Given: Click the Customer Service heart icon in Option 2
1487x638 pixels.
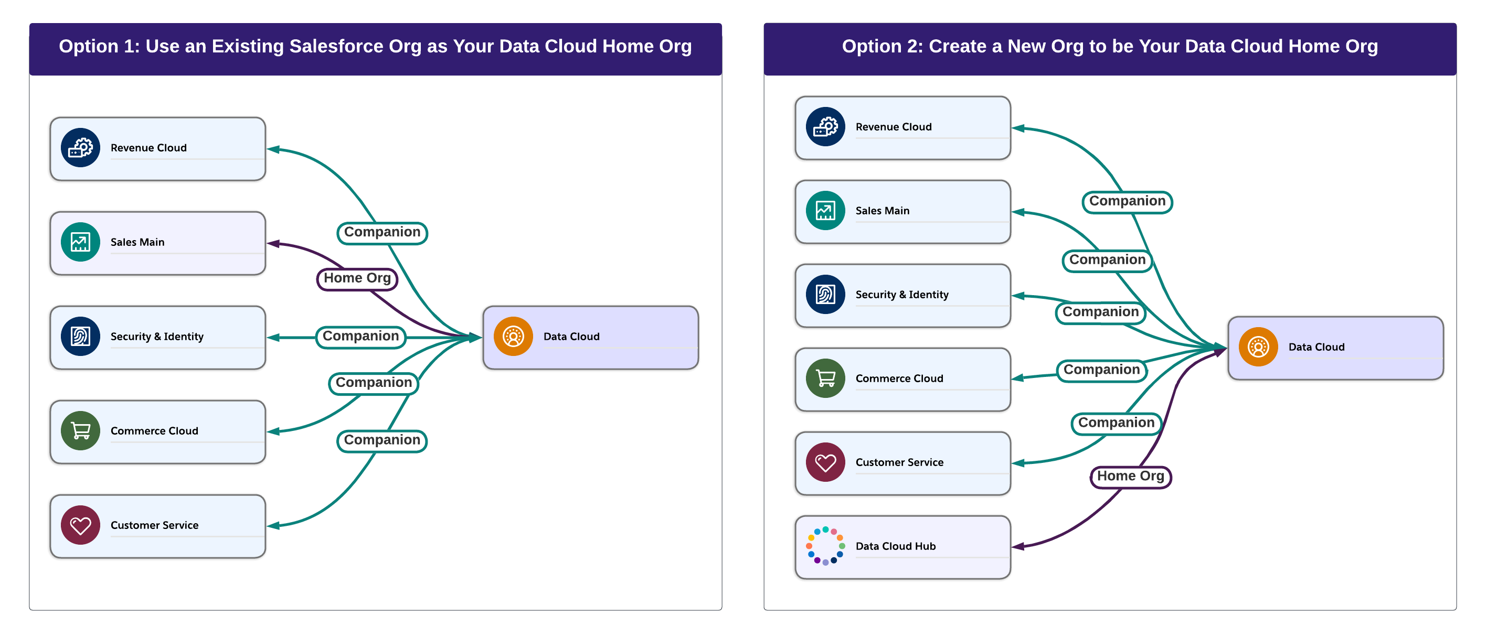Looking at the screenshot, I should (825, 462).
